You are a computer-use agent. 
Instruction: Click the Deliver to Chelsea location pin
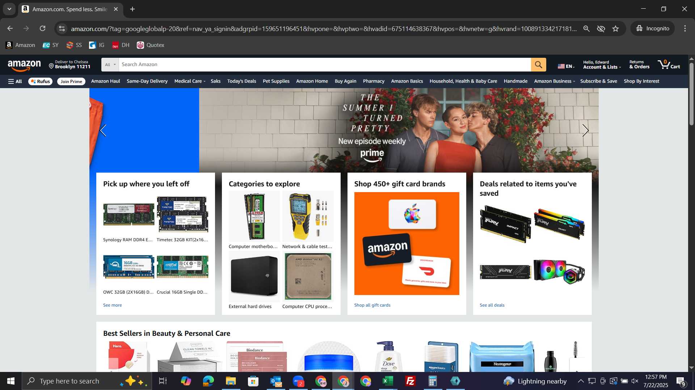pyautogui.click(x=51, y=66)
